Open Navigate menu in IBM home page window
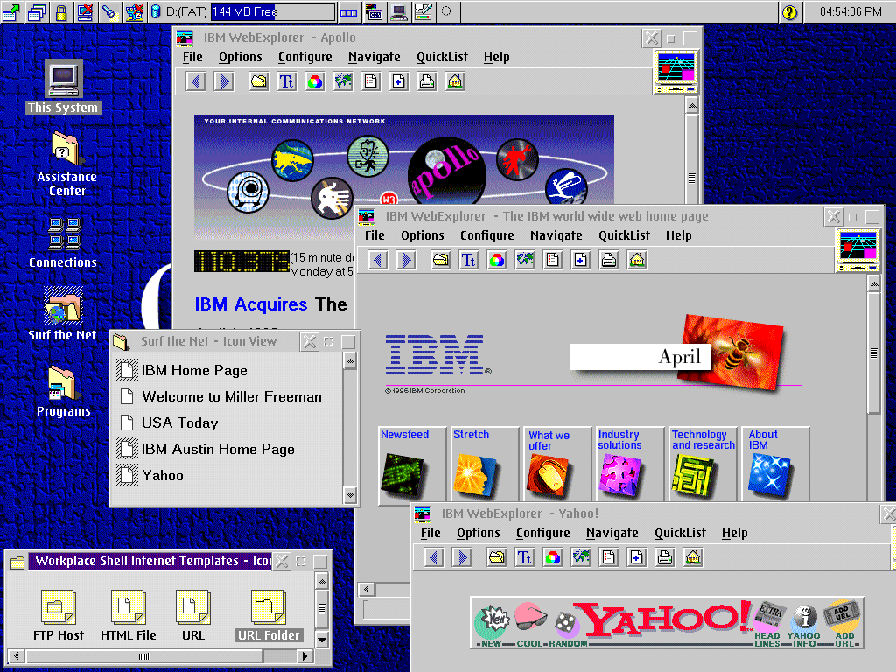 [556, 235]
